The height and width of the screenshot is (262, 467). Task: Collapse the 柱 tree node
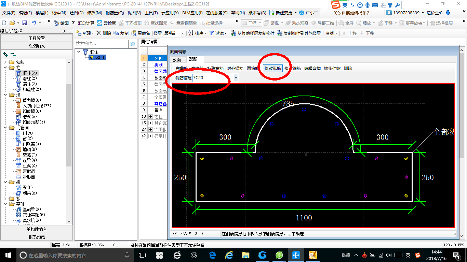5,68
